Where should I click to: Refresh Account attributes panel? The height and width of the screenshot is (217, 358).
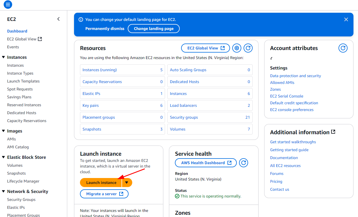[343, 48]
